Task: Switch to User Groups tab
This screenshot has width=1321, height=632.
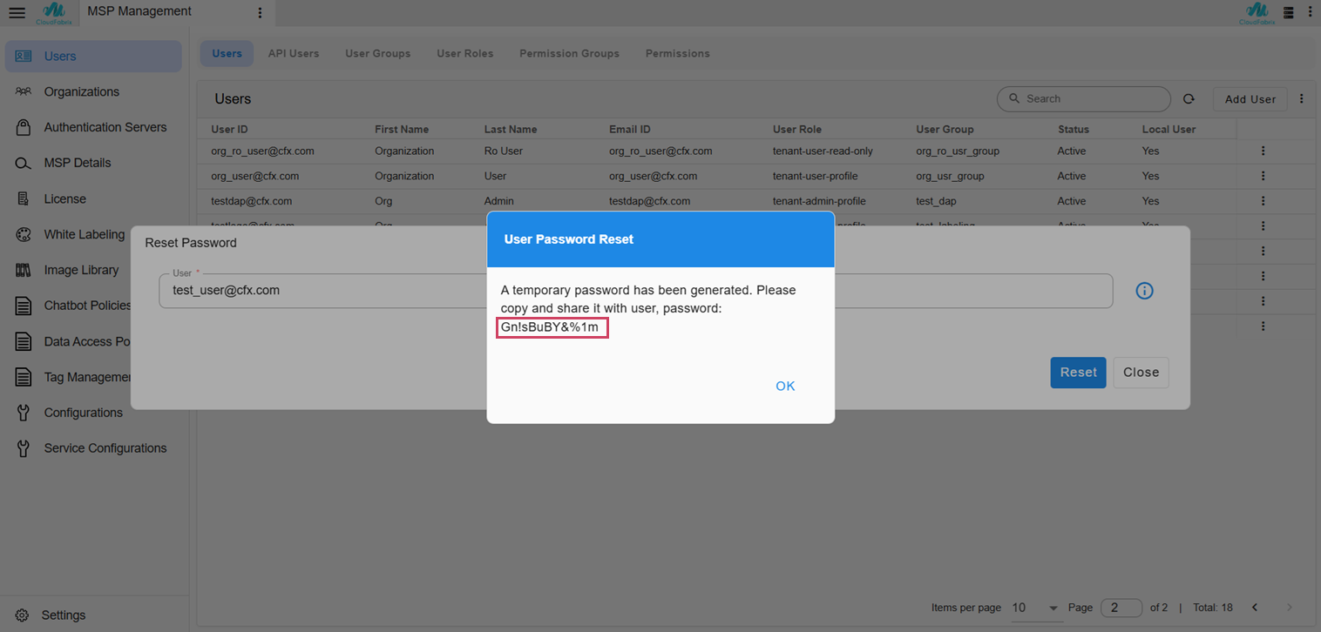Action: [x=377, y=53]
